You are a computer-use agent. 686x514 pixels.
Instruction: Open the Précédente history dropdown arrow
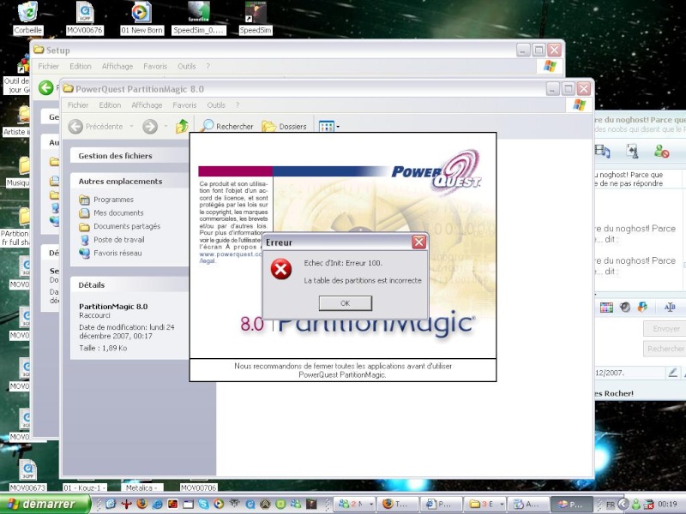coord(131,126)
